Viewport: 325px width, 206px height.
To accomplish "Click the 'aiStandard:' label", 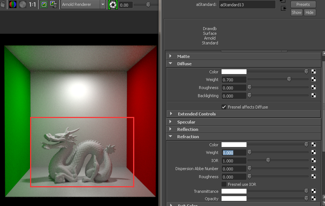I will (206, 4).
